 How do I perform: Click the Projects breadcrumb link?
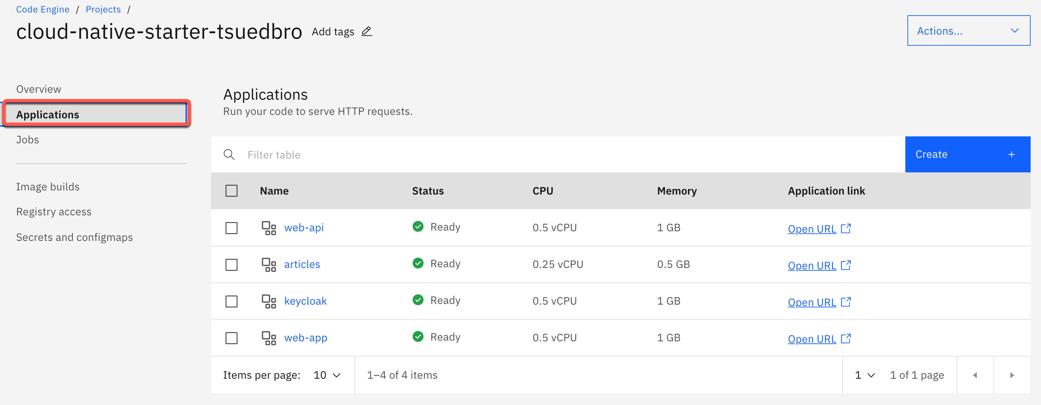tap(103, 9)
